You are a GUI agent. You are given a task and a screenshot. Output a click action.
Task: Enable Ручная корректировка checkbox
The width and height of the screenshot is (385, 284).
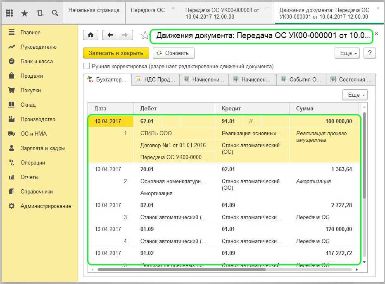[86, 66]
